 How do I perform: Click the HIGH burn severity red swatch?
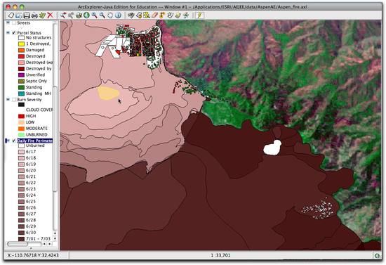pyautogui.click(x=22, y=116)
